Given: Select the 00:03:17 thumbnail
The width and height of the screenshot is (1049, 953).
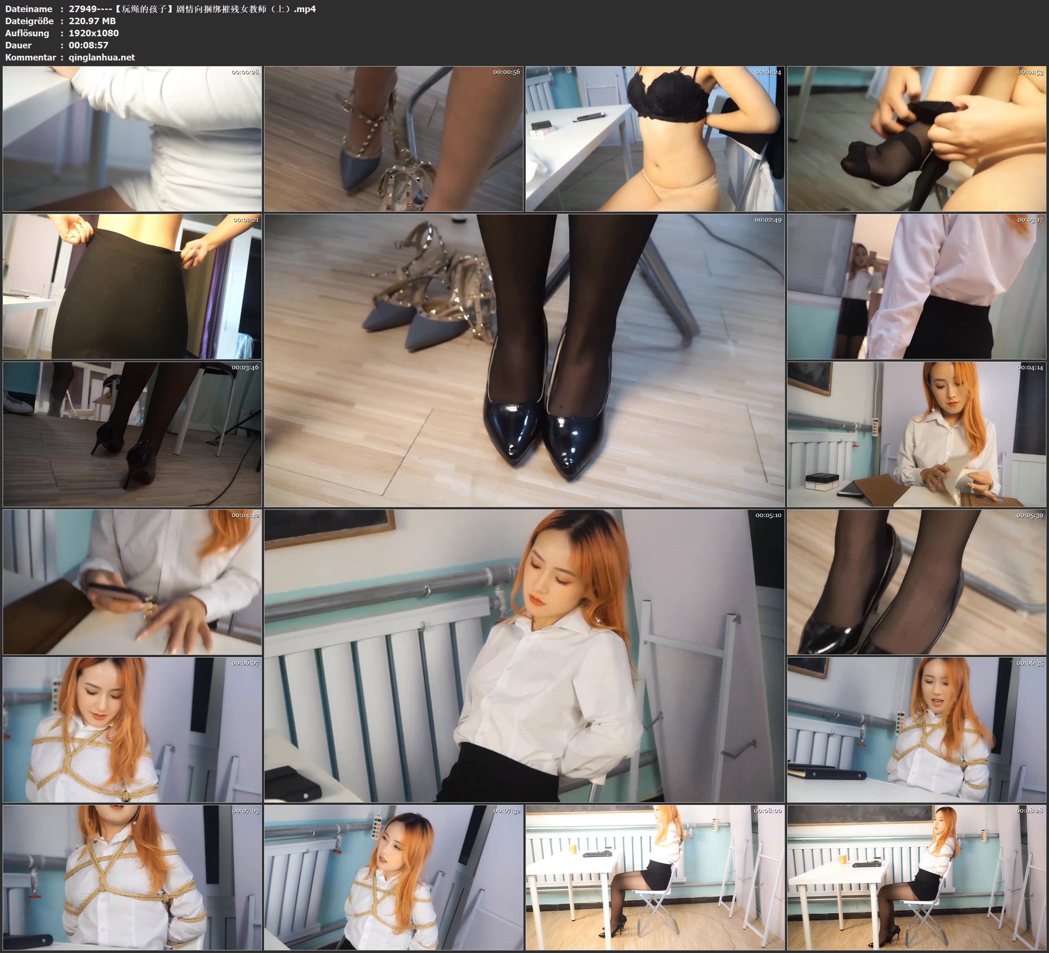Looking at the screenshot, I should pos(917,286).
